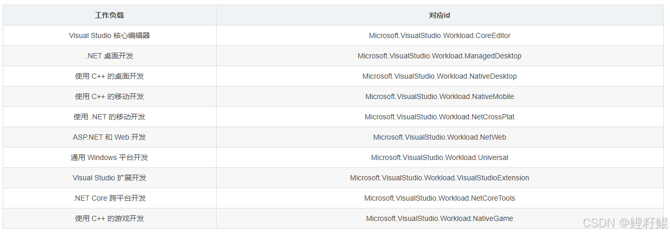Select the 通用 Windows 平台开发 cell
Viewport: 670px width, 234px height.
click(x=109, y=157)
